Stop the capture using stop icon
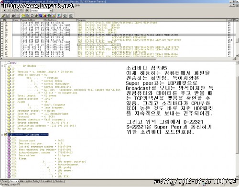The height and width of the screenshot is (187, 239). [13, 11]
